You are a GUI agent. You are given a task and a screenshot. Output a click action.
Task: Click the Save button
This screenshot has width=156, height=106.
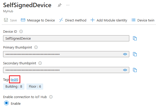coord(11,20)
